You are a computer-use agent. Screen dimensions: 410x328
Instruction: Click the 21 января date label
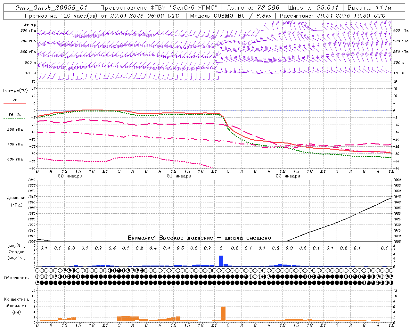(179, 176)
